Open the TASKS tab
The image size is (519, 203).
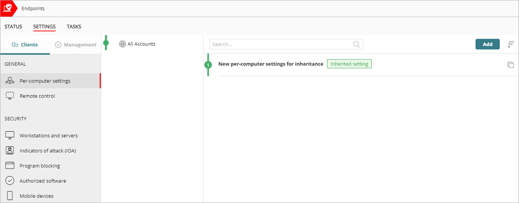point(74,27)
